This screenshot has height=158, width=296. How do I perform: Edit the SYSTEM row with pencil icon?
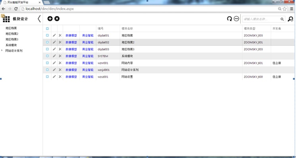[54, 56]
